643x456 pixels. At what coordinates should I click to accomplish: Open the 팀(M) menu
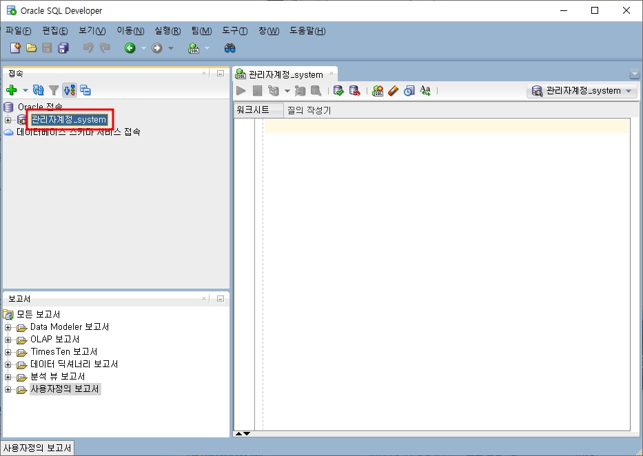pyautogui.click(x=201, y=31)
